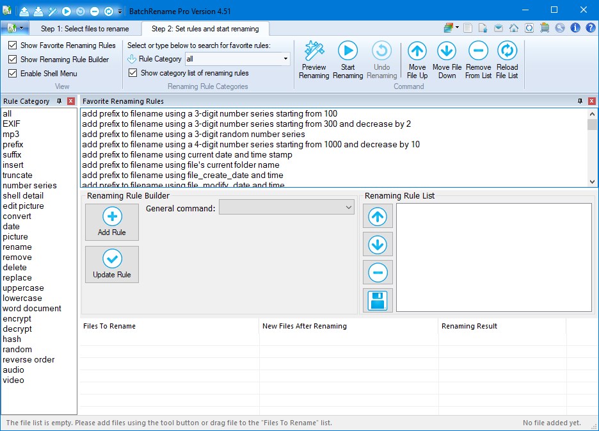Click the Preview Renaming wand icon

coord(314,51)
